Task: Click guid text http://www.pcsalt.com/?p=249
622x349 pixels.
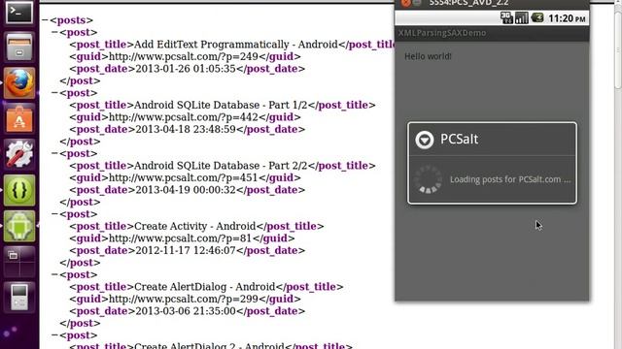Action: tap(184, 56)
